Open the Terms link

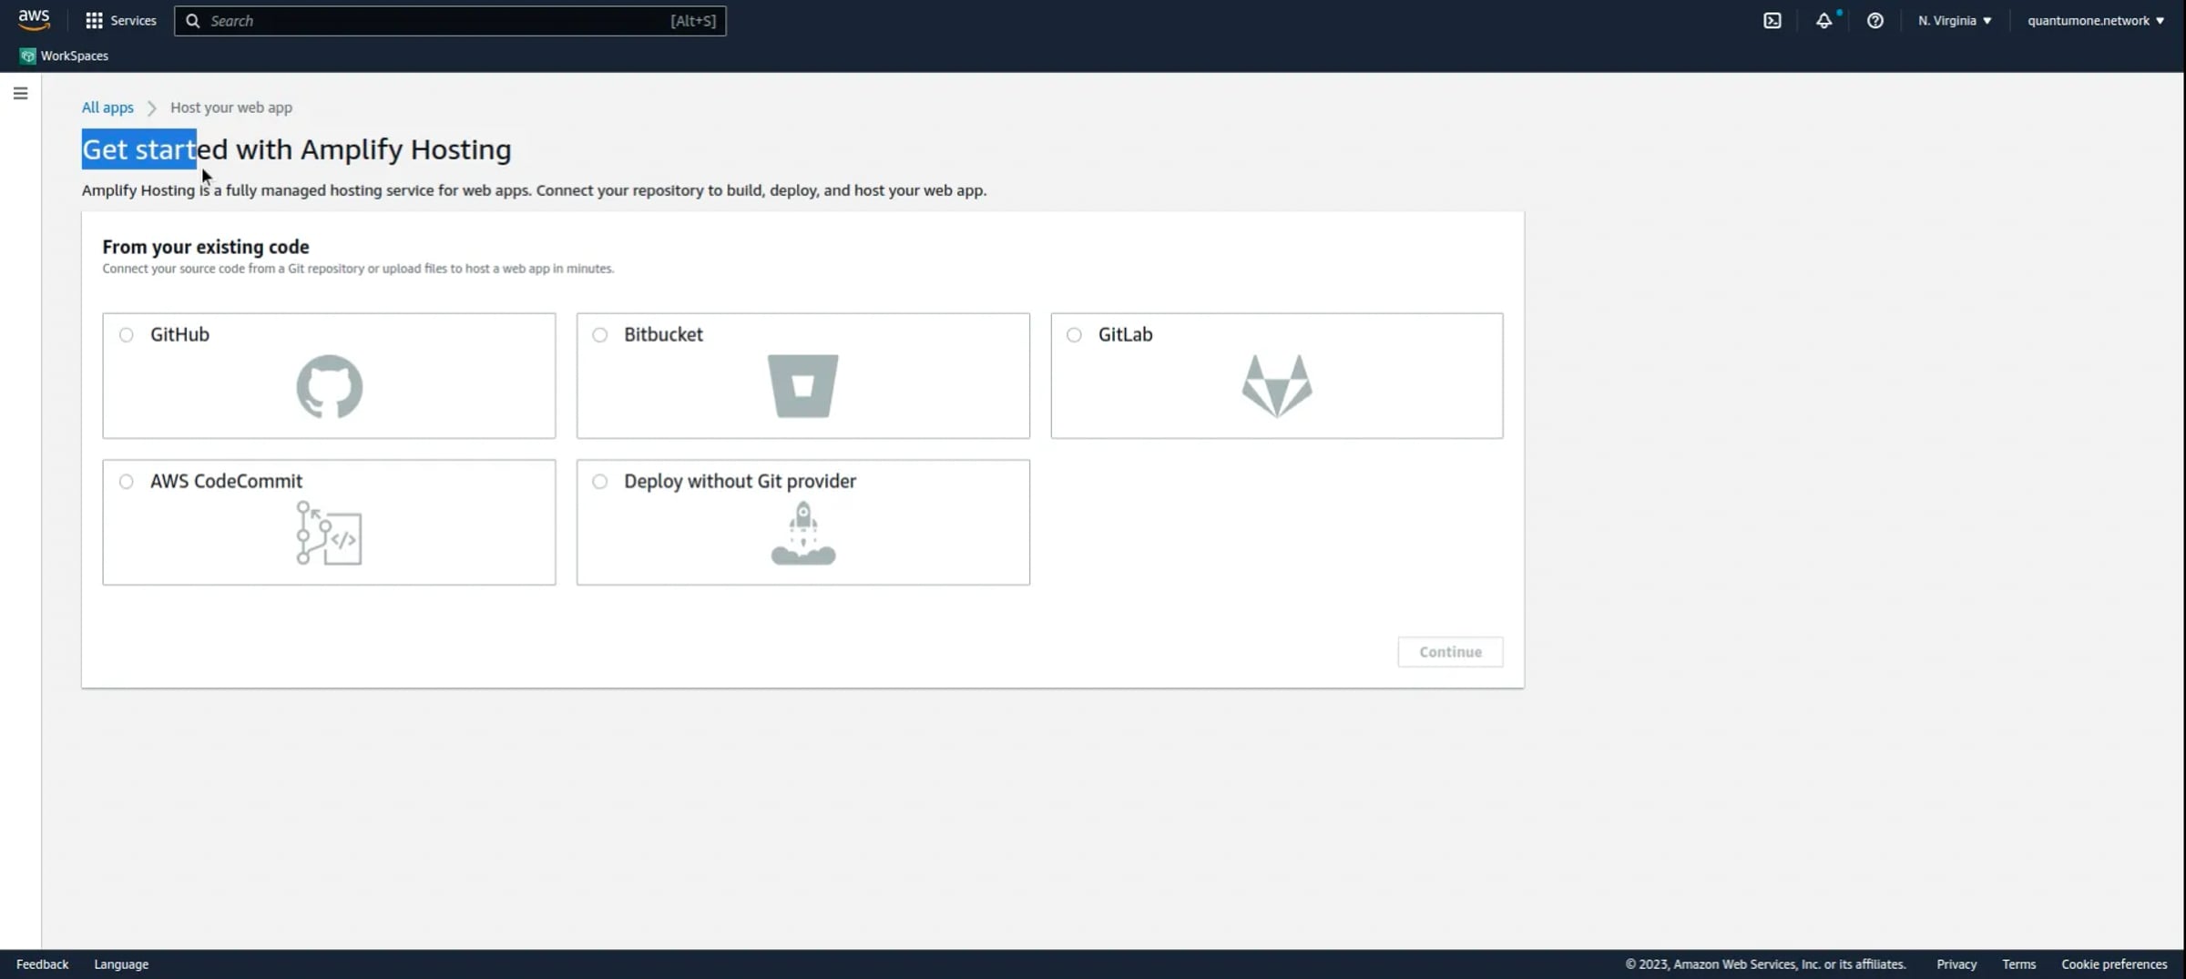click(x=2018, y=964)
